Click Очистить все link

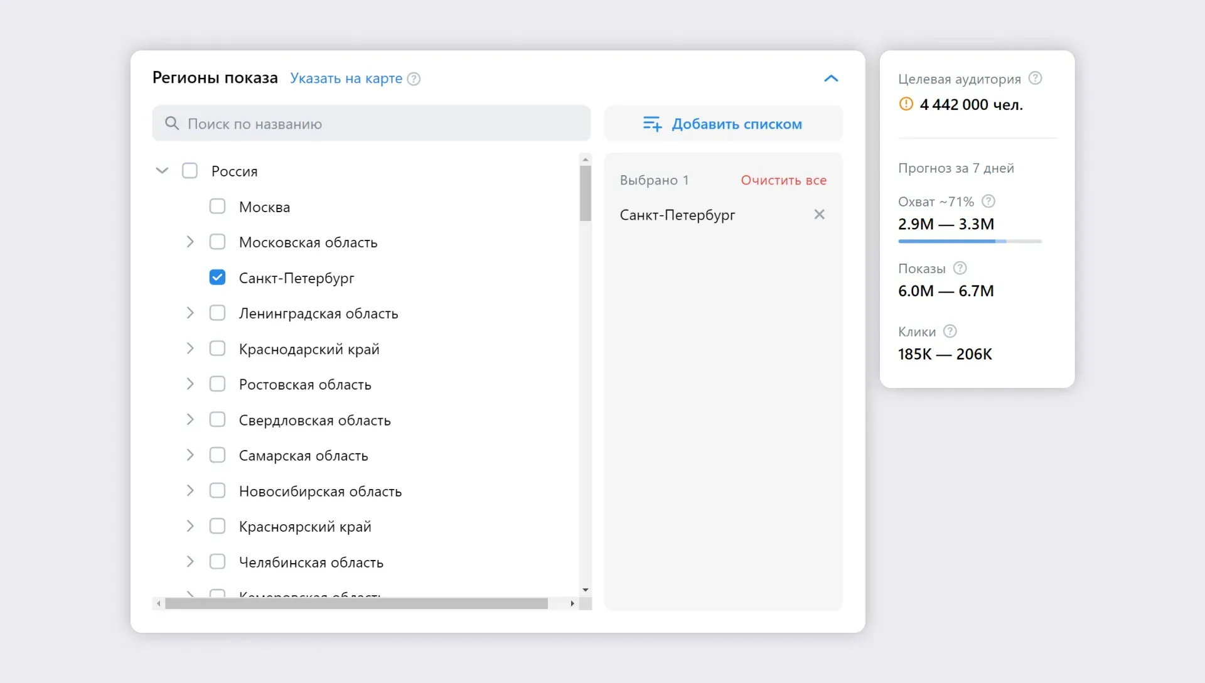783,180
